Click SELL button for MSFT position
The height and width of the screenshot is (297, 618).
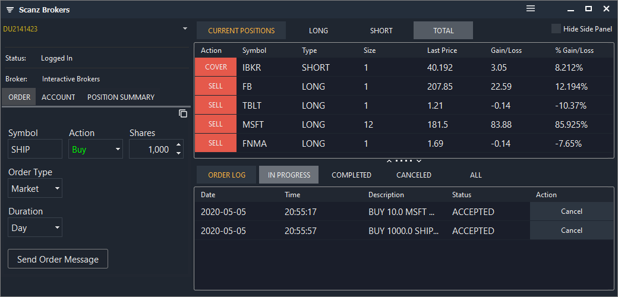tap(216, 124)
